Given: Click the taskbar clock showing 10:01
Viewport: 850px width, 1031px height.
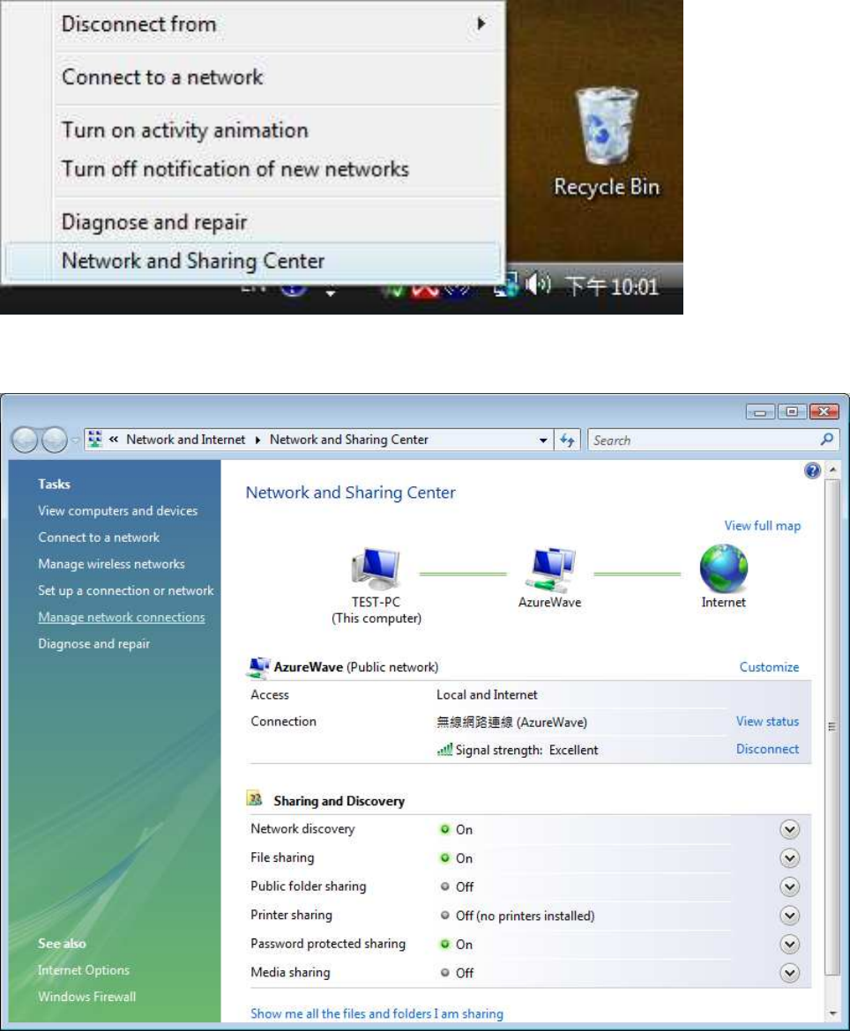Looking at the screenshot, I should (612, 286).
